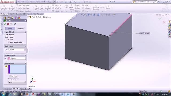Select the Lofted Cut tool

(x=57, y=8)
